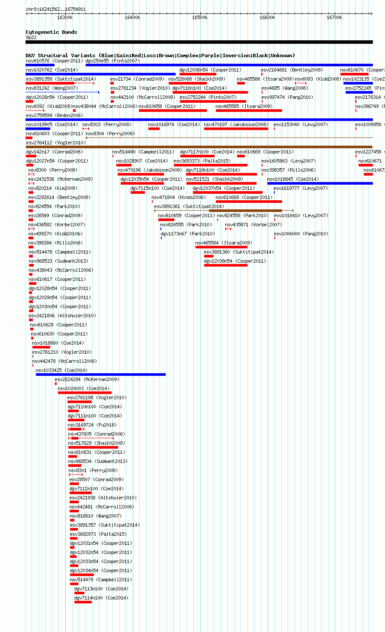Image resolution: width=385 pixels, height=632 pixels.
Task: Select nsv8303 (Perry2008) label
Action: (x=107, y=124)
